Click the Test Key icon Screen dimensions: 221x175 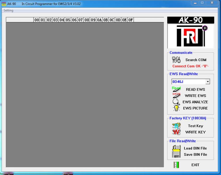[x=176, y=126]
